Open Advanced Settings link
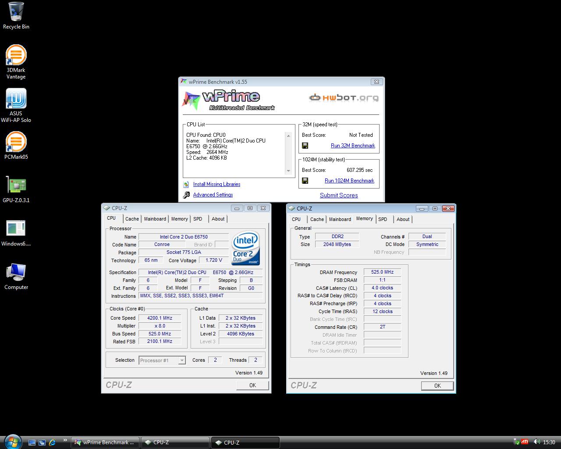This screenshot has width=561, height=449. [213, 195]
